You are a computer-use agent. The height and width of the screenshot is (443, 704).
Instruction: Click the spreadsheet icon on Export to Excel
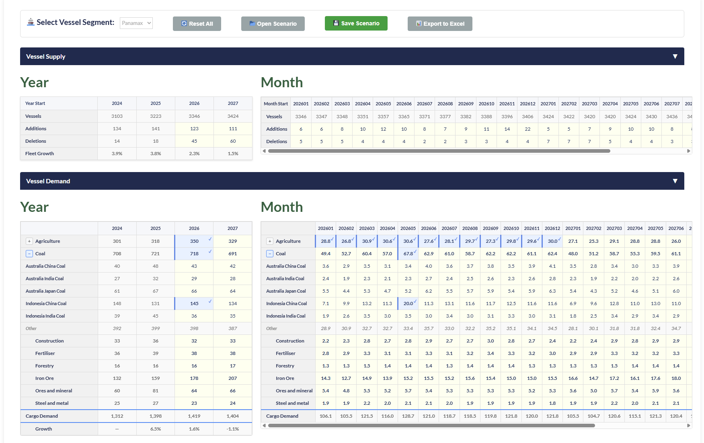419,24
